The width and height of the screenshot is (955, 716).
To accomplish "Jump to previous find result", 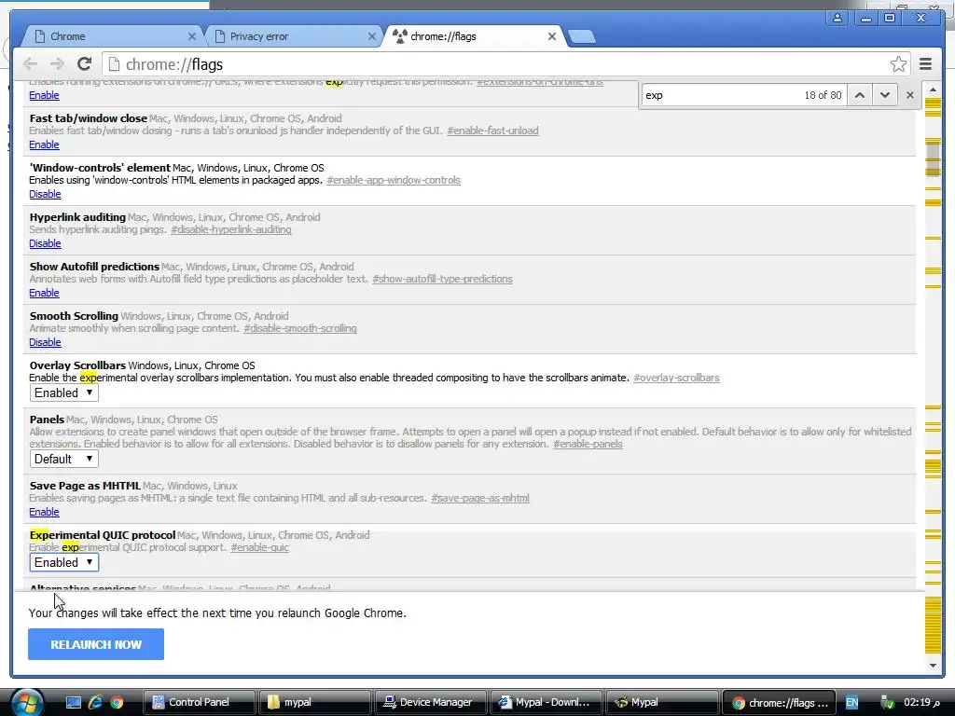I will click(x=859, y=95).
